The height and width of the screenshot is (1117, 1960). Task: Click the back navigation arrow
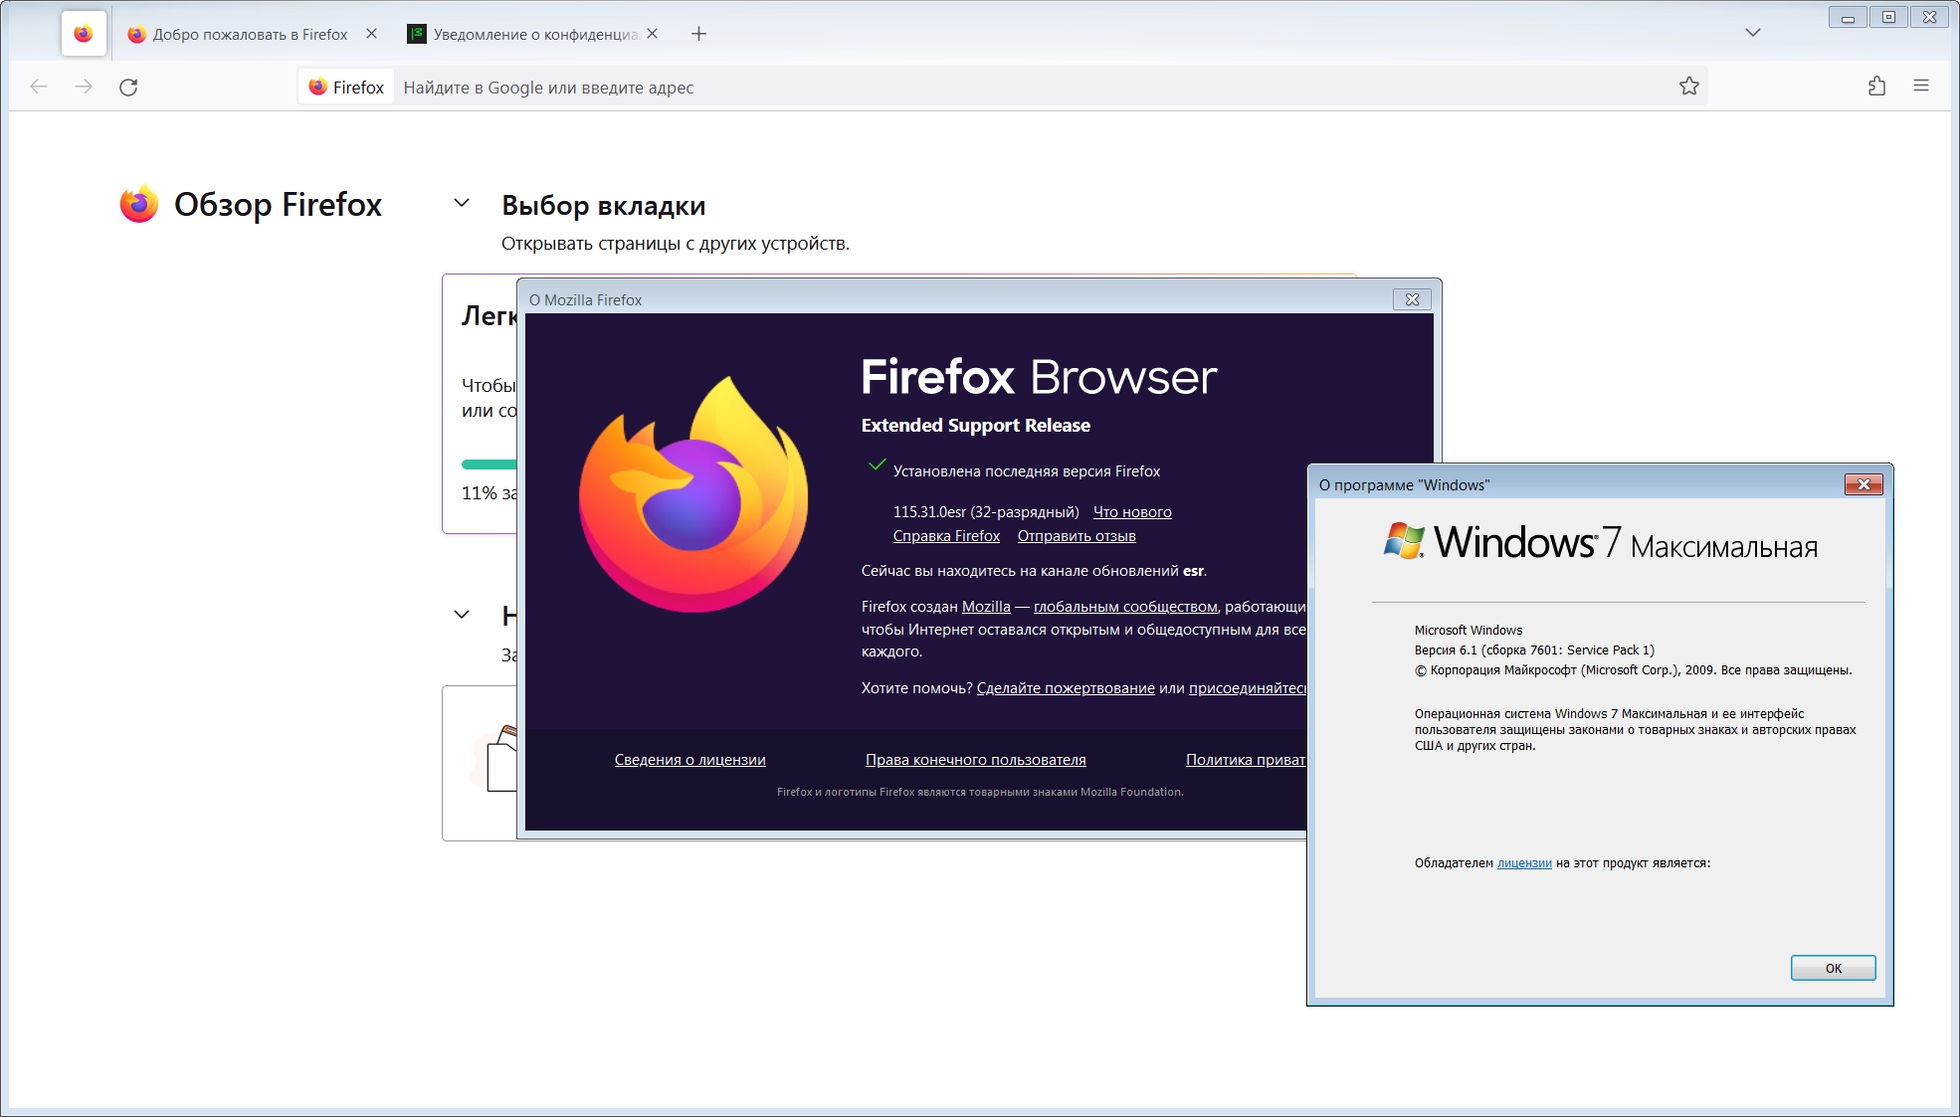point(39,88)
